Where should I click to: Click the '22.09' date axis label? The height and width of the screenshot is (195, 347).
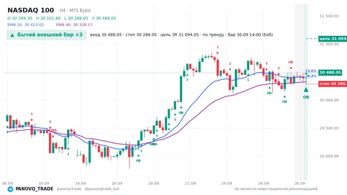click(190, 183)
